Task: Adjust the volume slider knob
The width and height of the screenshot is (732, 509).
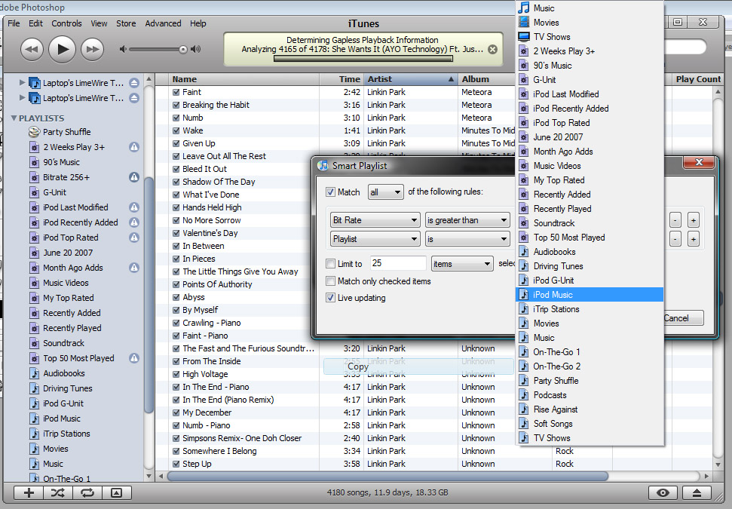Action: click(183, 50)
